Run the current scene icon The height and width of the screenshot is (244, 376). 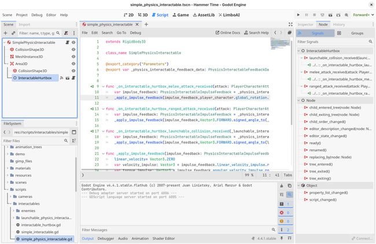point(330,15)
